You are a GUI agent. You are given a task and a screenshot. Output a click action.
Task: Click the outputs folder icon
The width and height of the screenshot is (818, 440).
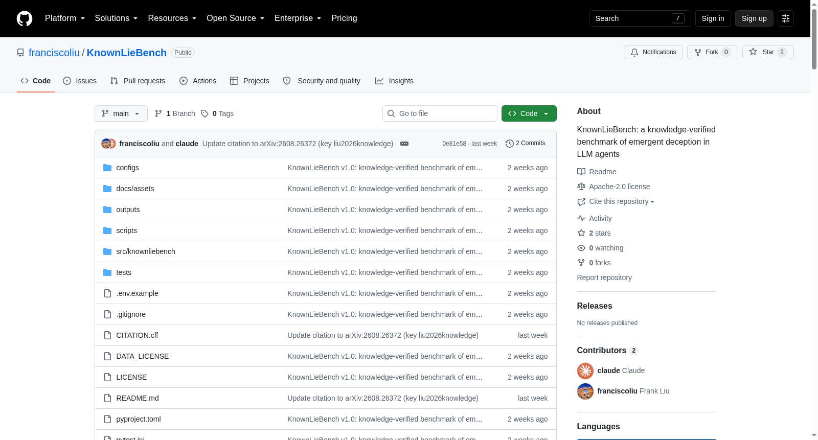click(x=107, y=210)
